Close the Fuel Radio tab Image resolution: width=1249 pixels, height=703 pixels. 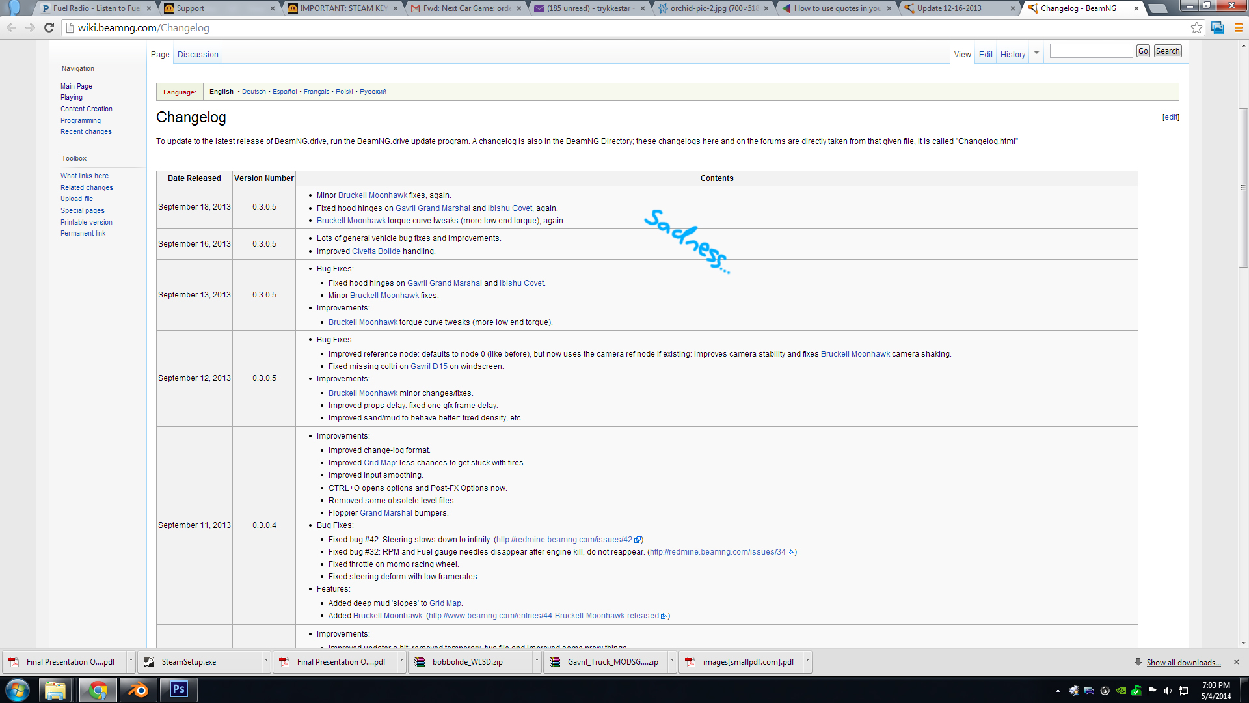pos(149,8)
